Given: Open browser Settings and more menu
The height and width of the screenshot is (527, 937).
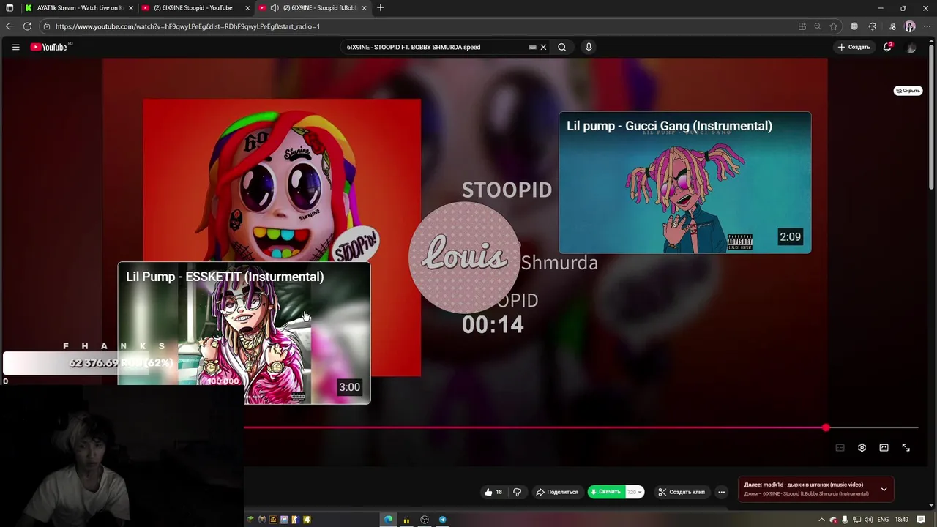Looking at the screenshot, I should click(927, 26).
